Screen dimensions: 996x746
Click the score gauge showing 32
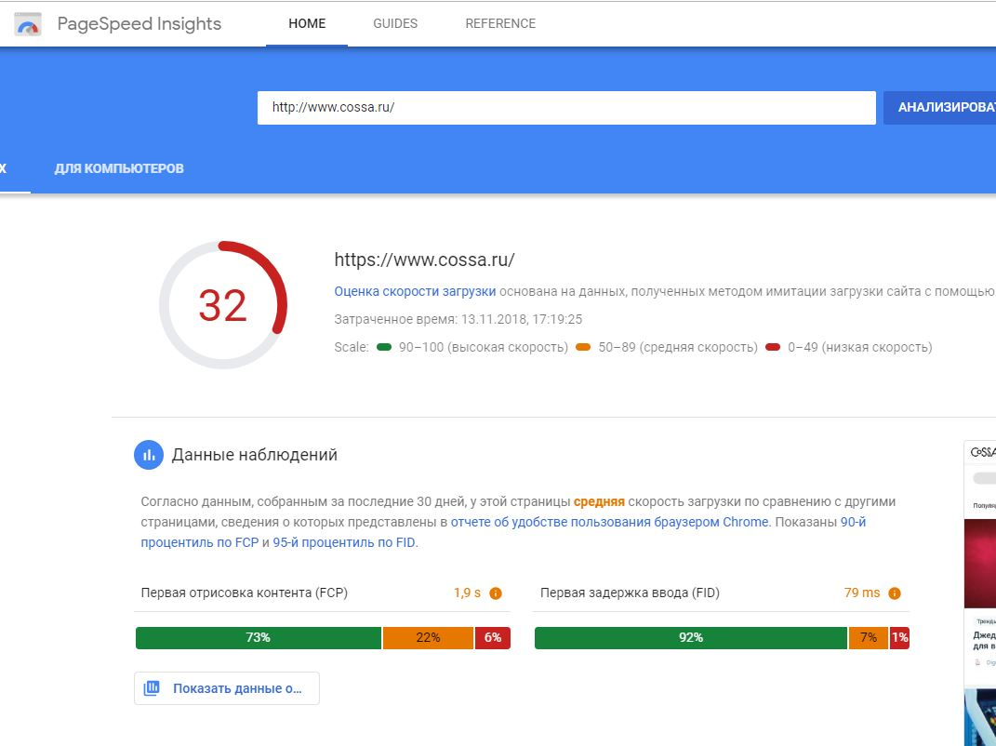(223, 305)
